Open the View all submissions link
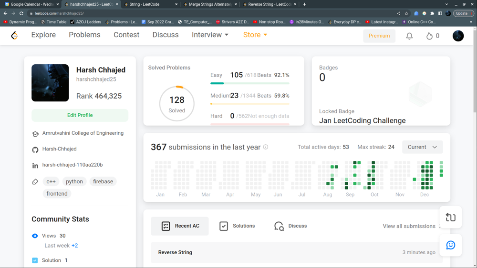Image resolution: width=477 pixels, height=268 pixels. coord(409,226)
